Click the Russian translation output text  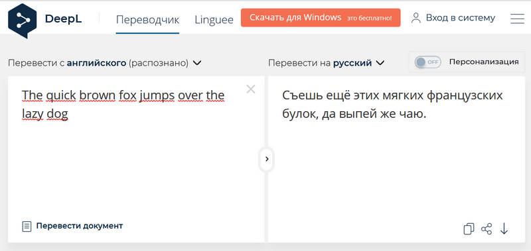[x=392, y=105]
